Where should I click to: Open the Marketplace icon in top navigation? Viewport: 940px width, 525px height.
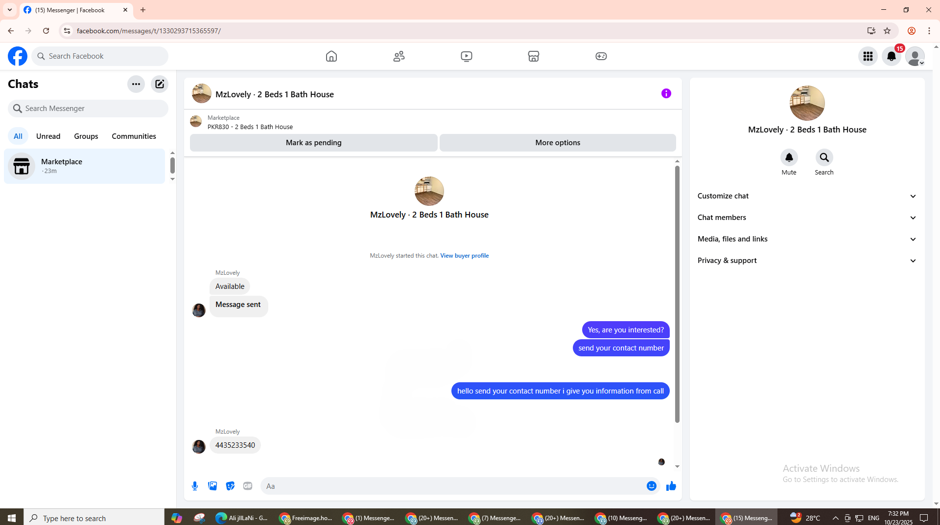tap(534, 56)
